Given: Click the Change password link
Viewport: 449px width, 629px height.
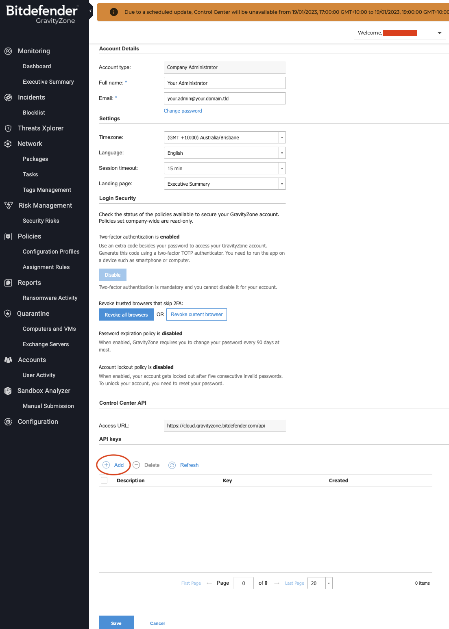Looking at the screenshot, I should click(183, 111).
